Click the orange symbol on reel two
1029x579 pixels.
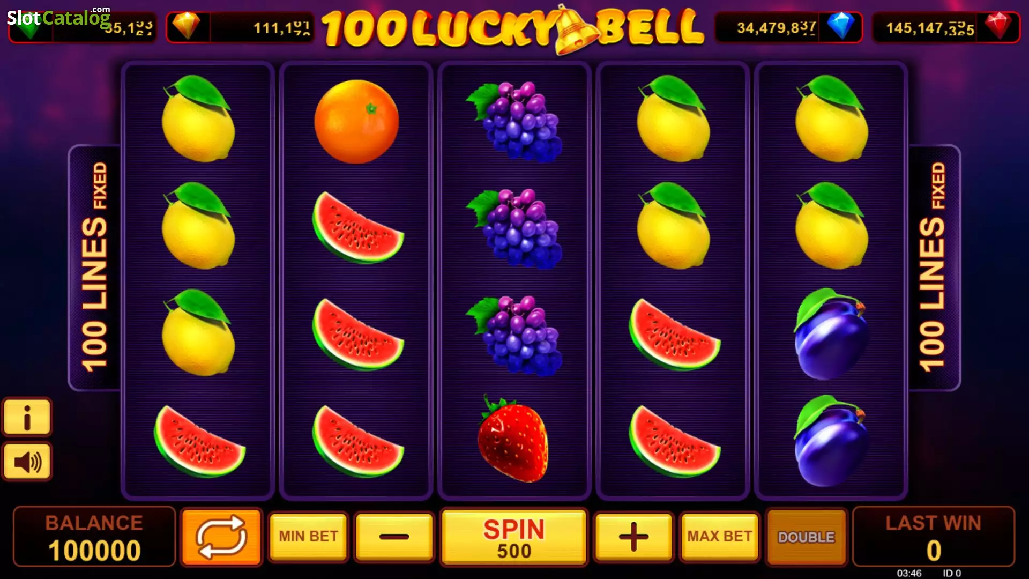[356, 121]
